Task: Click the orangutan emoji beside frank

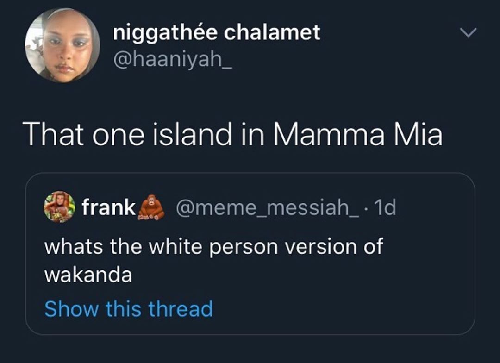Action: [x=152, y=207]
